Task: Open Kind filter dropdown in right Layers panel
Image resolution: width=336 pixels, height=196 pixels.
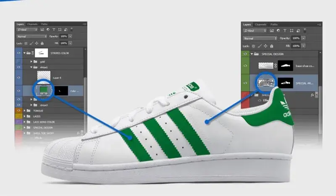Action: 255,31
